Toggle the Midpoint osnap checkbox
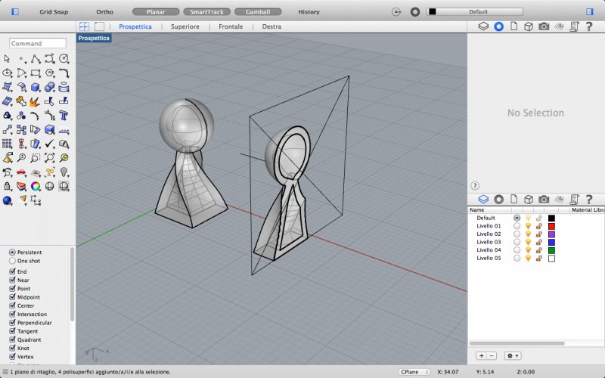Viewport: 605px width, 378px height. click(12, 297)
